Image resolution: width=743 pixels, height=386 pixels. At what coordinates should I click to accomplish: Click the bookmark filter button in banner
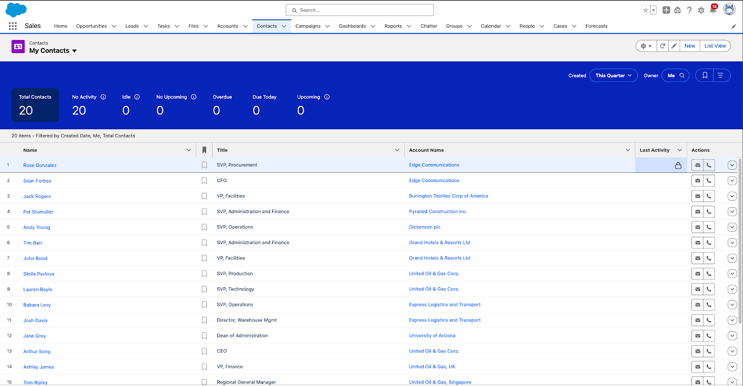click(x=704, y=76)
